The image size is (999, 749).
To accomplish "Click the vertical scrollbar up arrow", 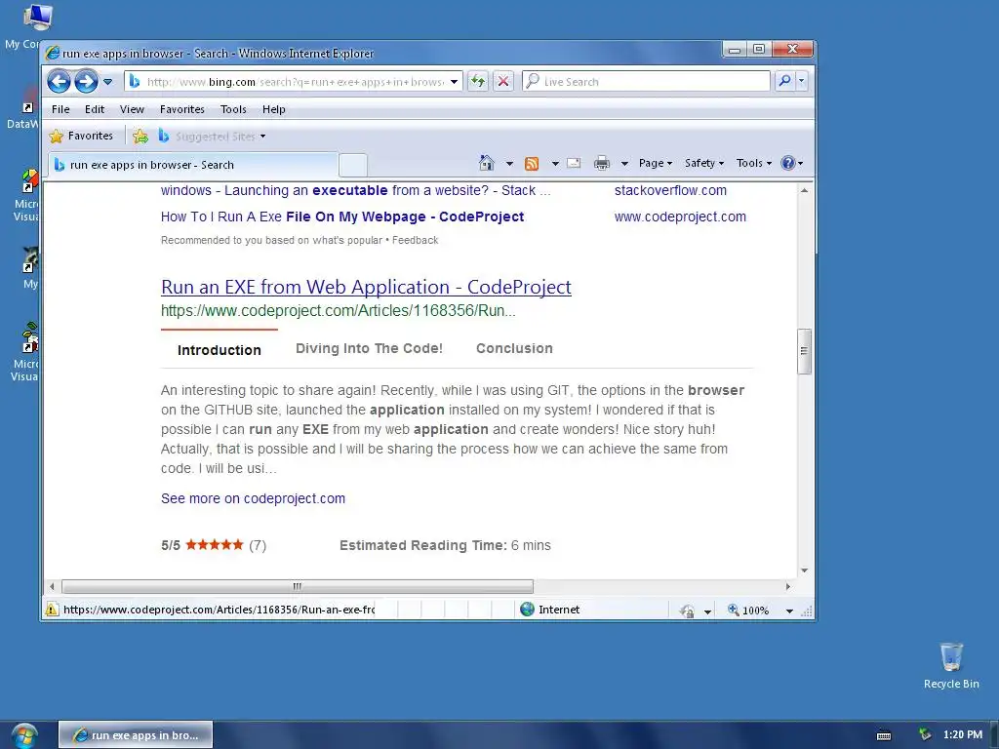I will [804, 190].
